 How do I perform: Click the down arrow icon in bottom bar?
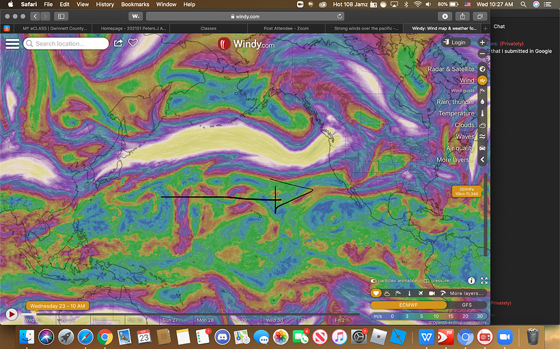pos(409,293)
